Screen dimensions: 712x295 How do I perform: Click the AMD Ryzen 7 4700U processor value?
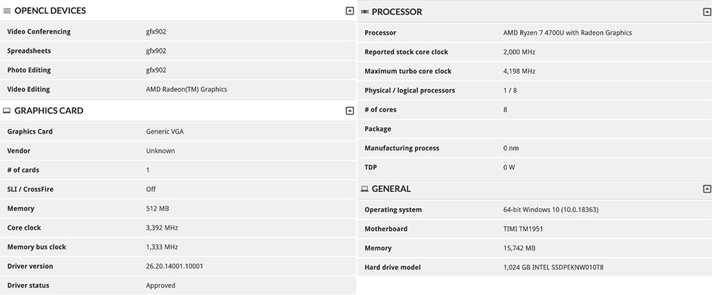[x=567, y=33]
